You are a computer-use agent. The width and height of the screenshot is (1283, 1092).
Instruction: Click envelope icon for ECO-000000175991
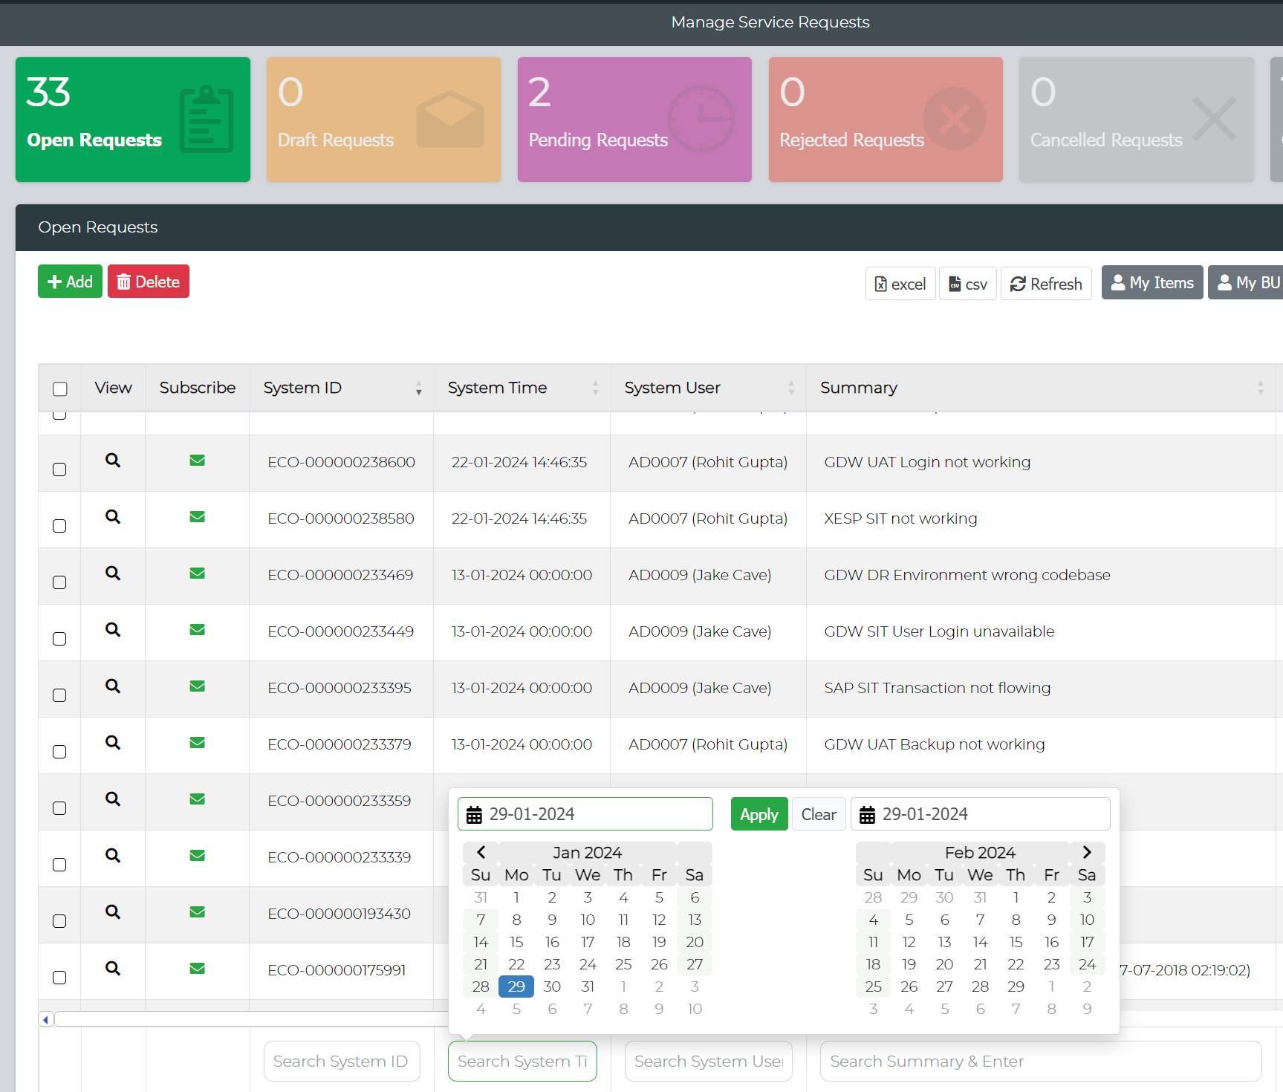point(197,969)
